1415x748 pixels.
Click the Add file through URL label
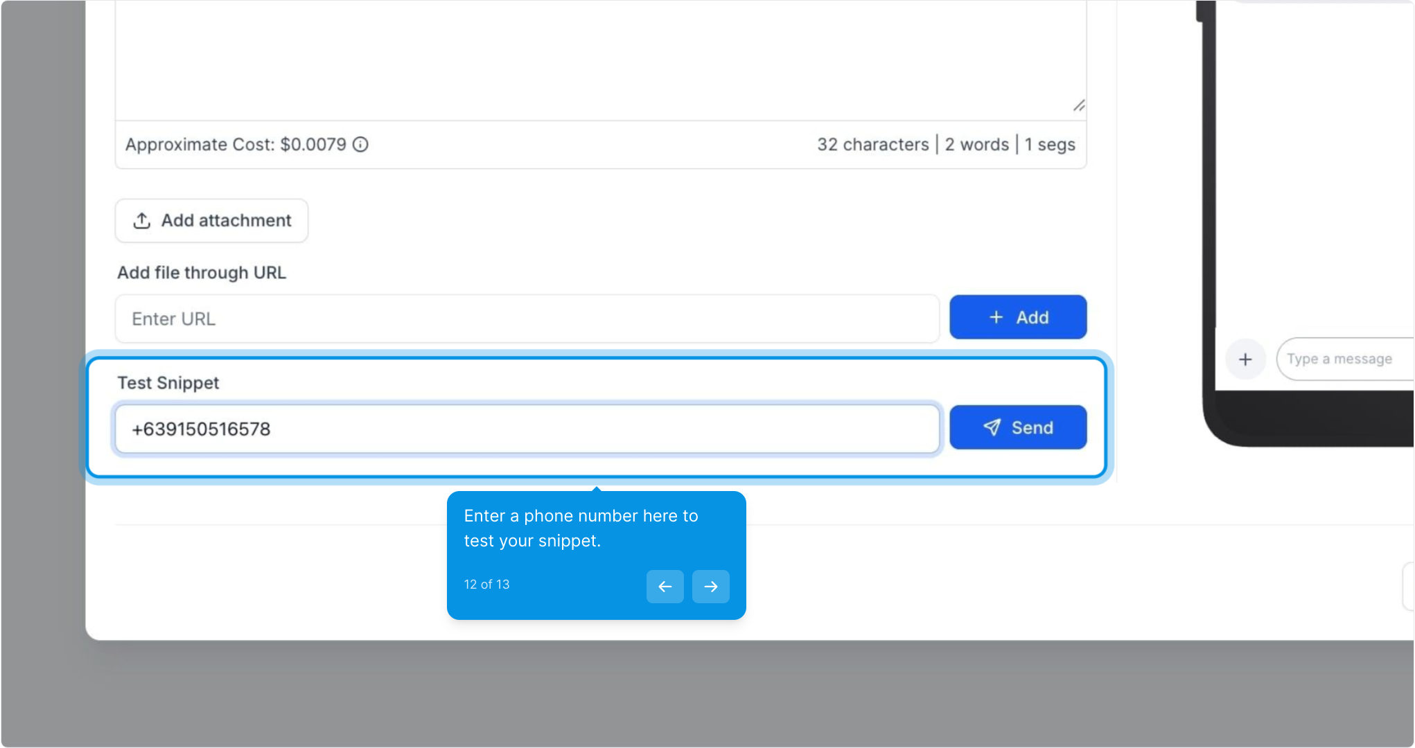point(202,273)
